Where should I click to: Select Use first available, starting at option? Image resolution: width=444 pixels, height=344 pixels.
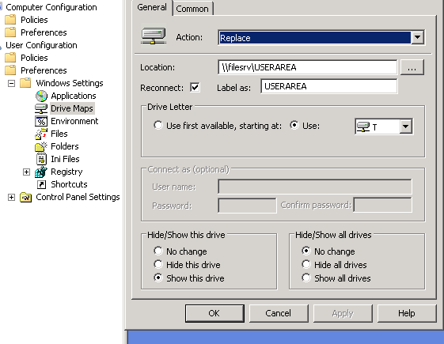point(158,125)
